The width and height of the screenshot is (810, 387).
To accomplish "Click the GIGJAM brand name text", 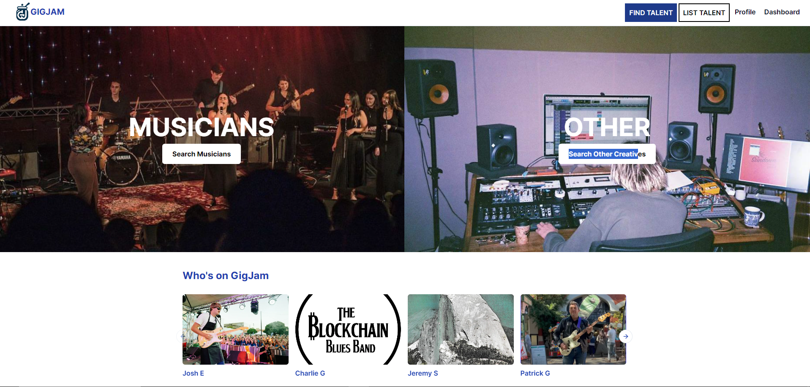I will click(x=47, y=12).
